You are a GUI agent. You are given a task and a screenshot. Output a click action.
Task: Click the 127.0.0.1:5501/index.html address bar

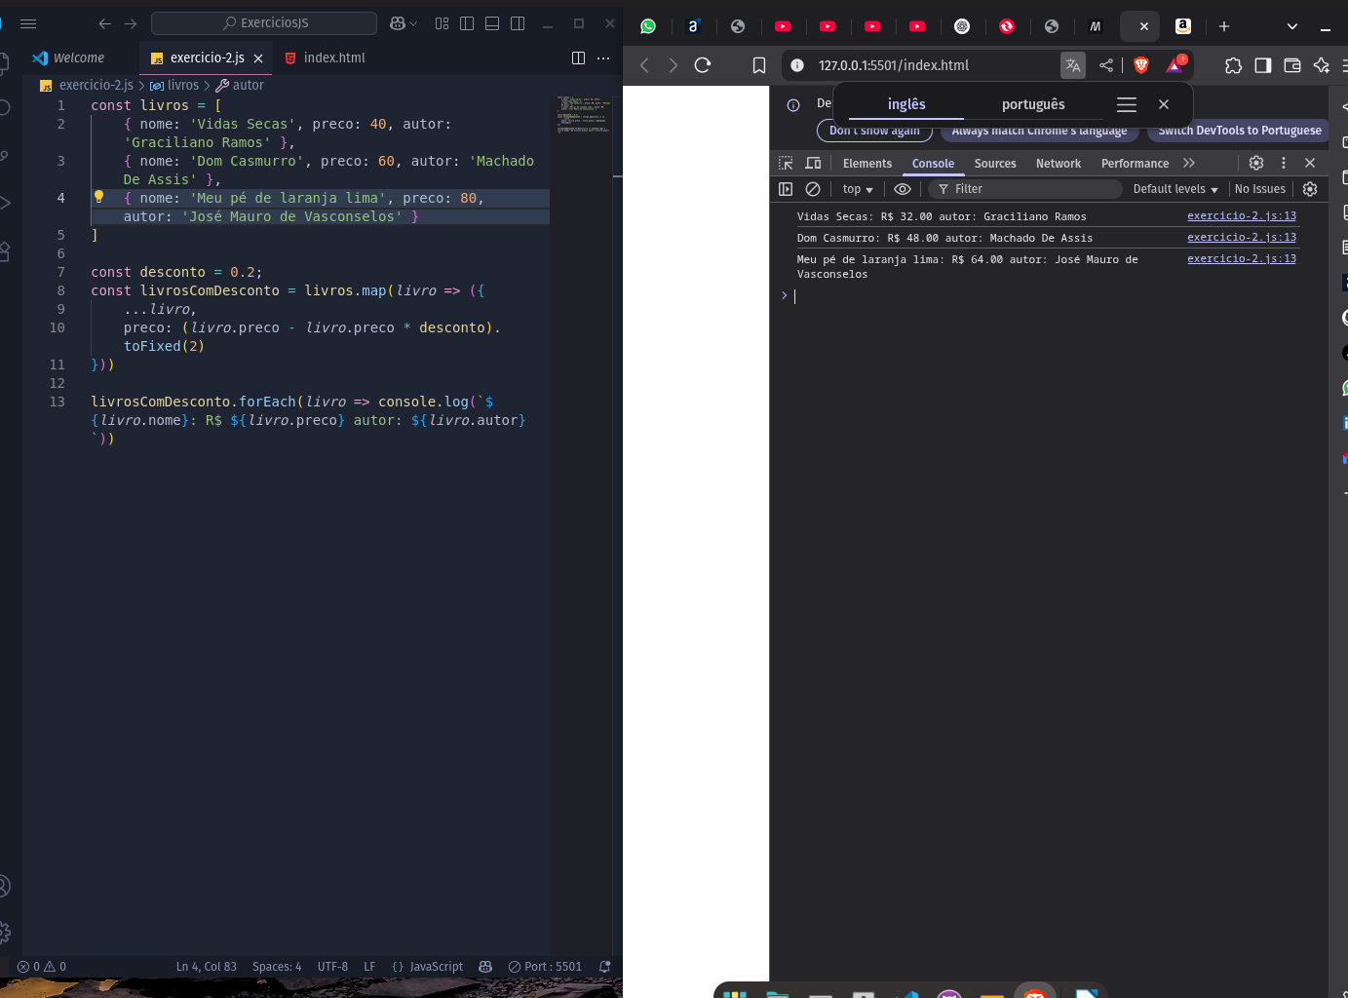tap(893, 65)
